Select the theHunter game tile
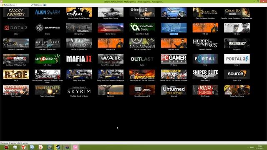This screenshot has width=267, height=150. tap(111, 90)
